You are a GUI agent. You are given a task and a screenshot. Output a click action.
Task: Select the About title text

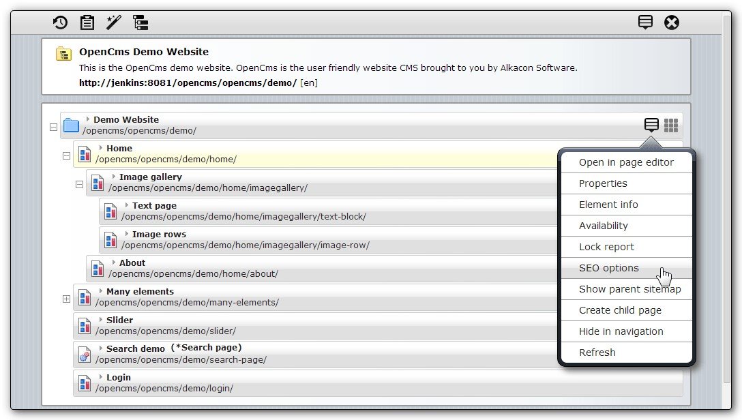(132, 262)
